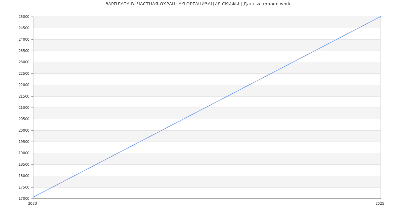Click the 22500 y-axis label
397x215 pixels.
tap(24, 73)
